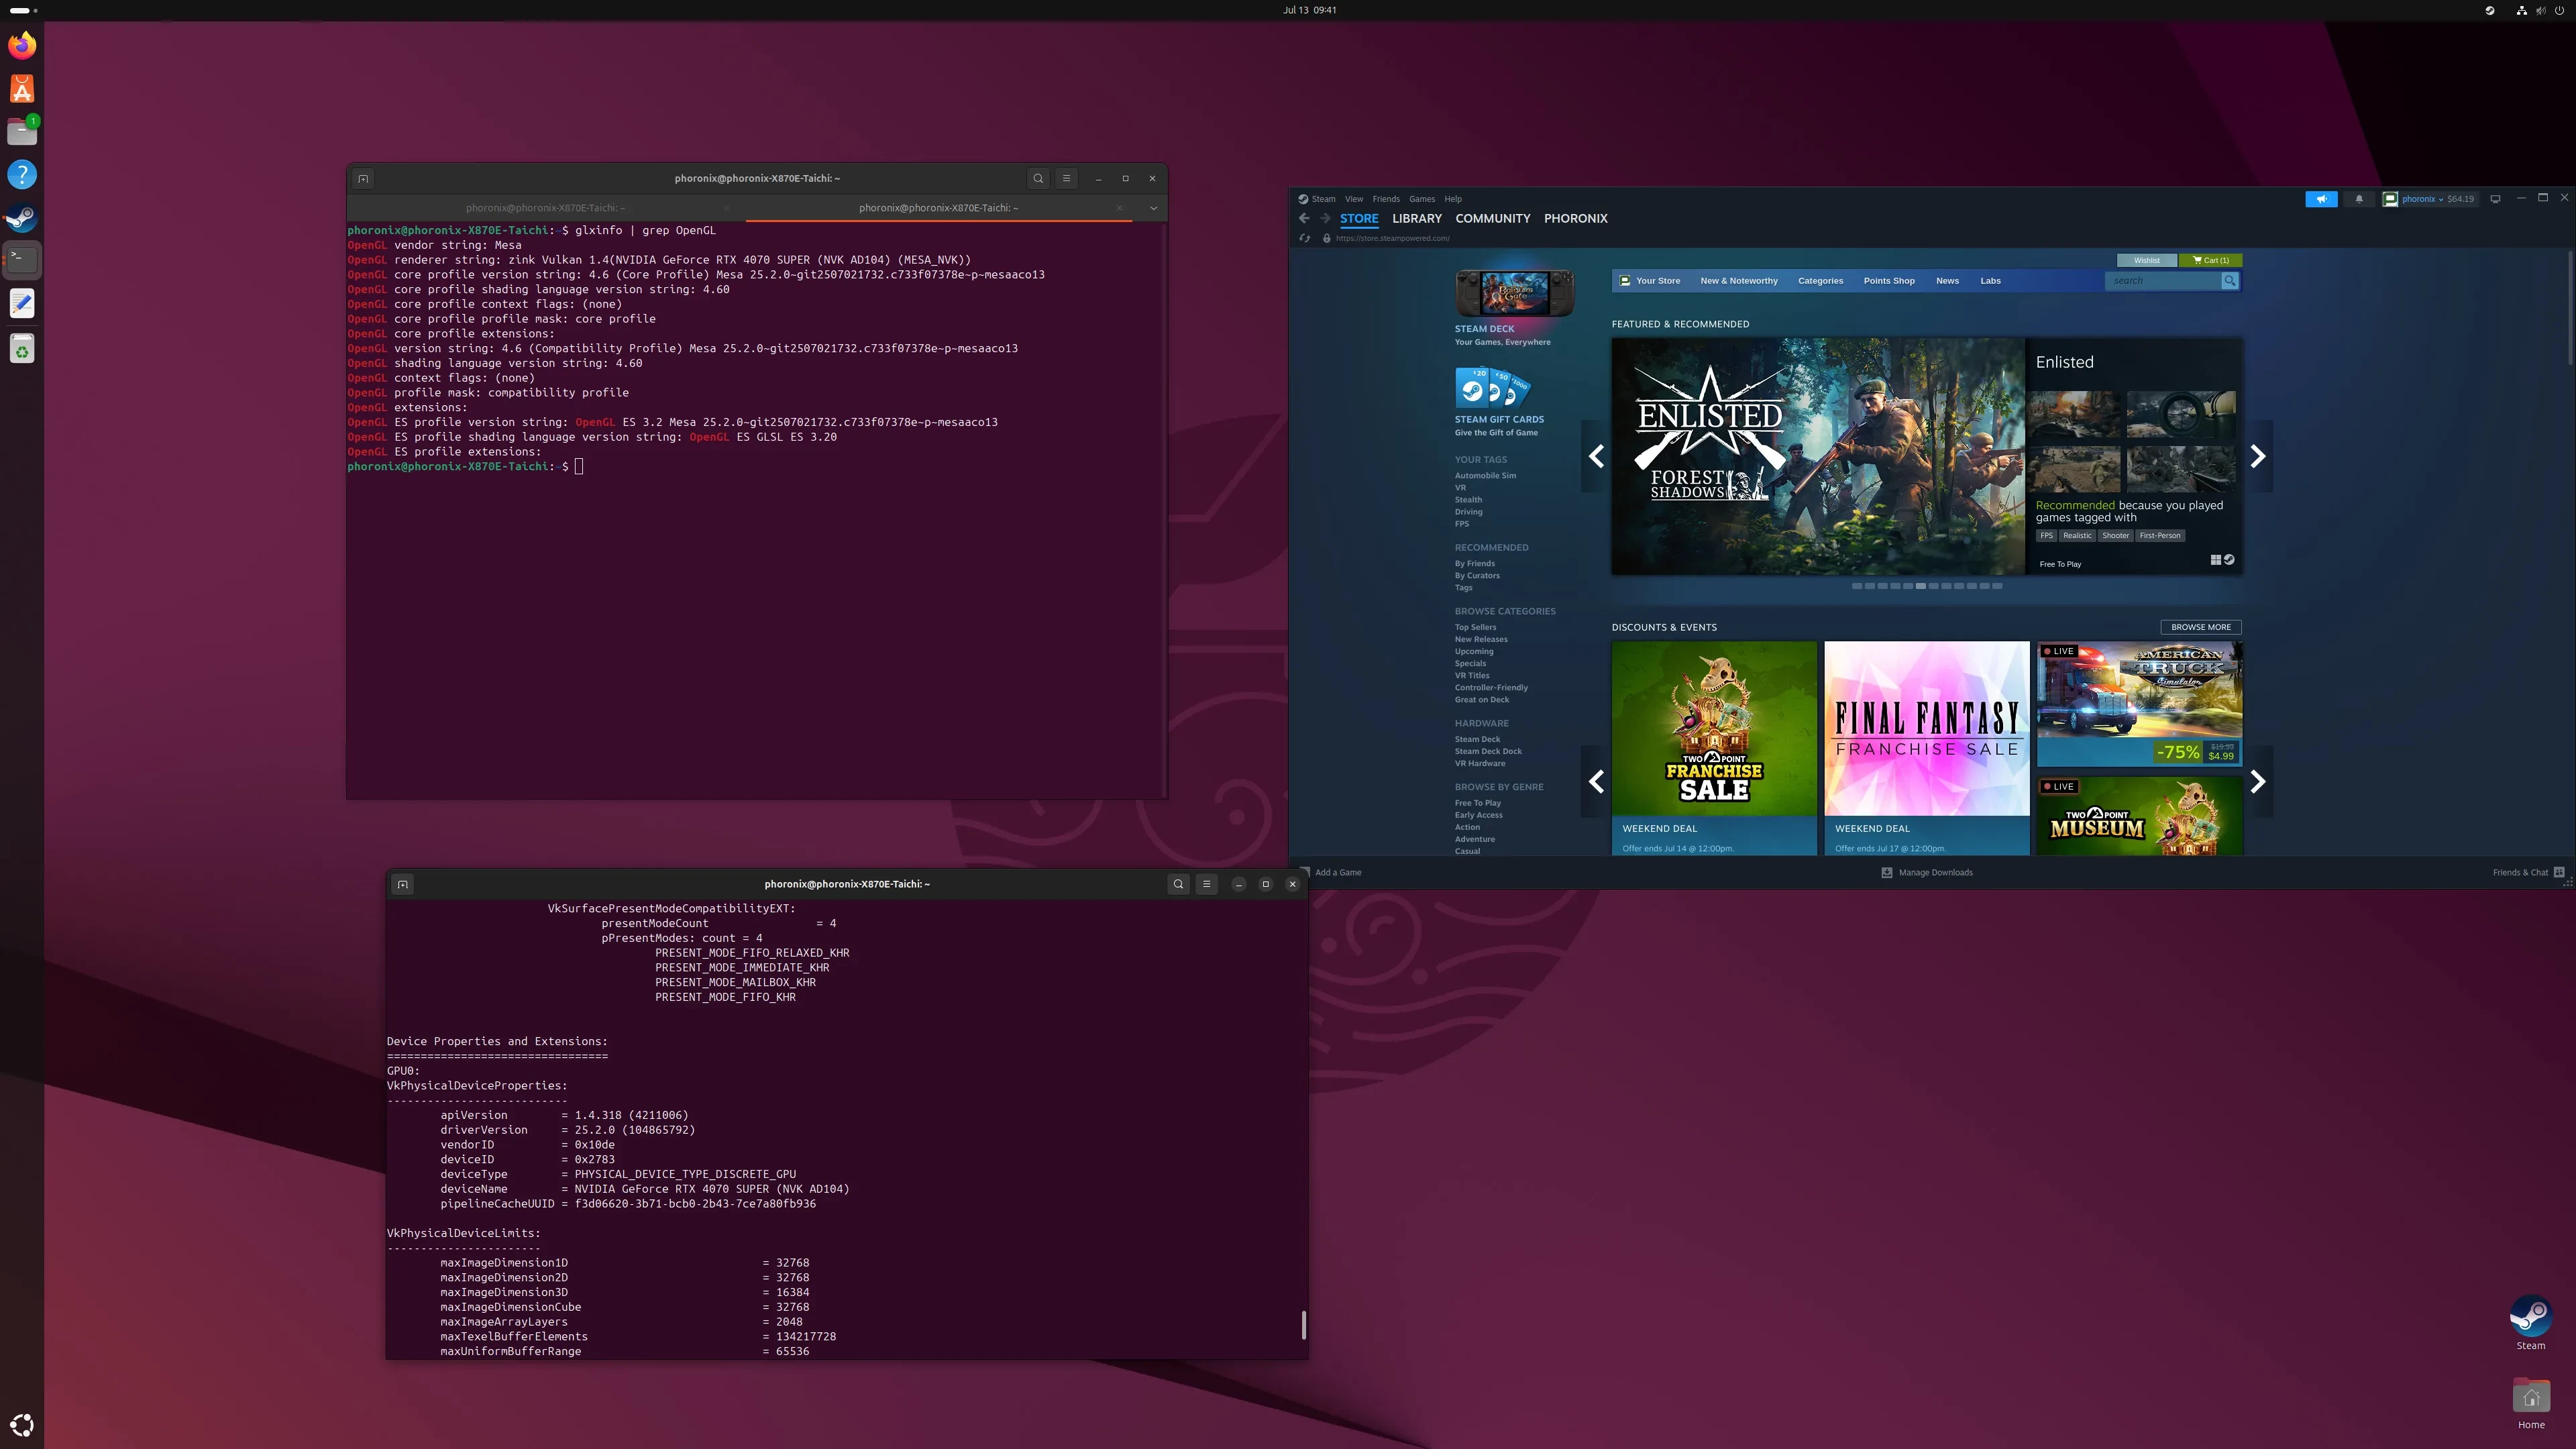Click the BROWSE MORE button
This screenshot has height=1449, width=2576.
click(2200, 627)
